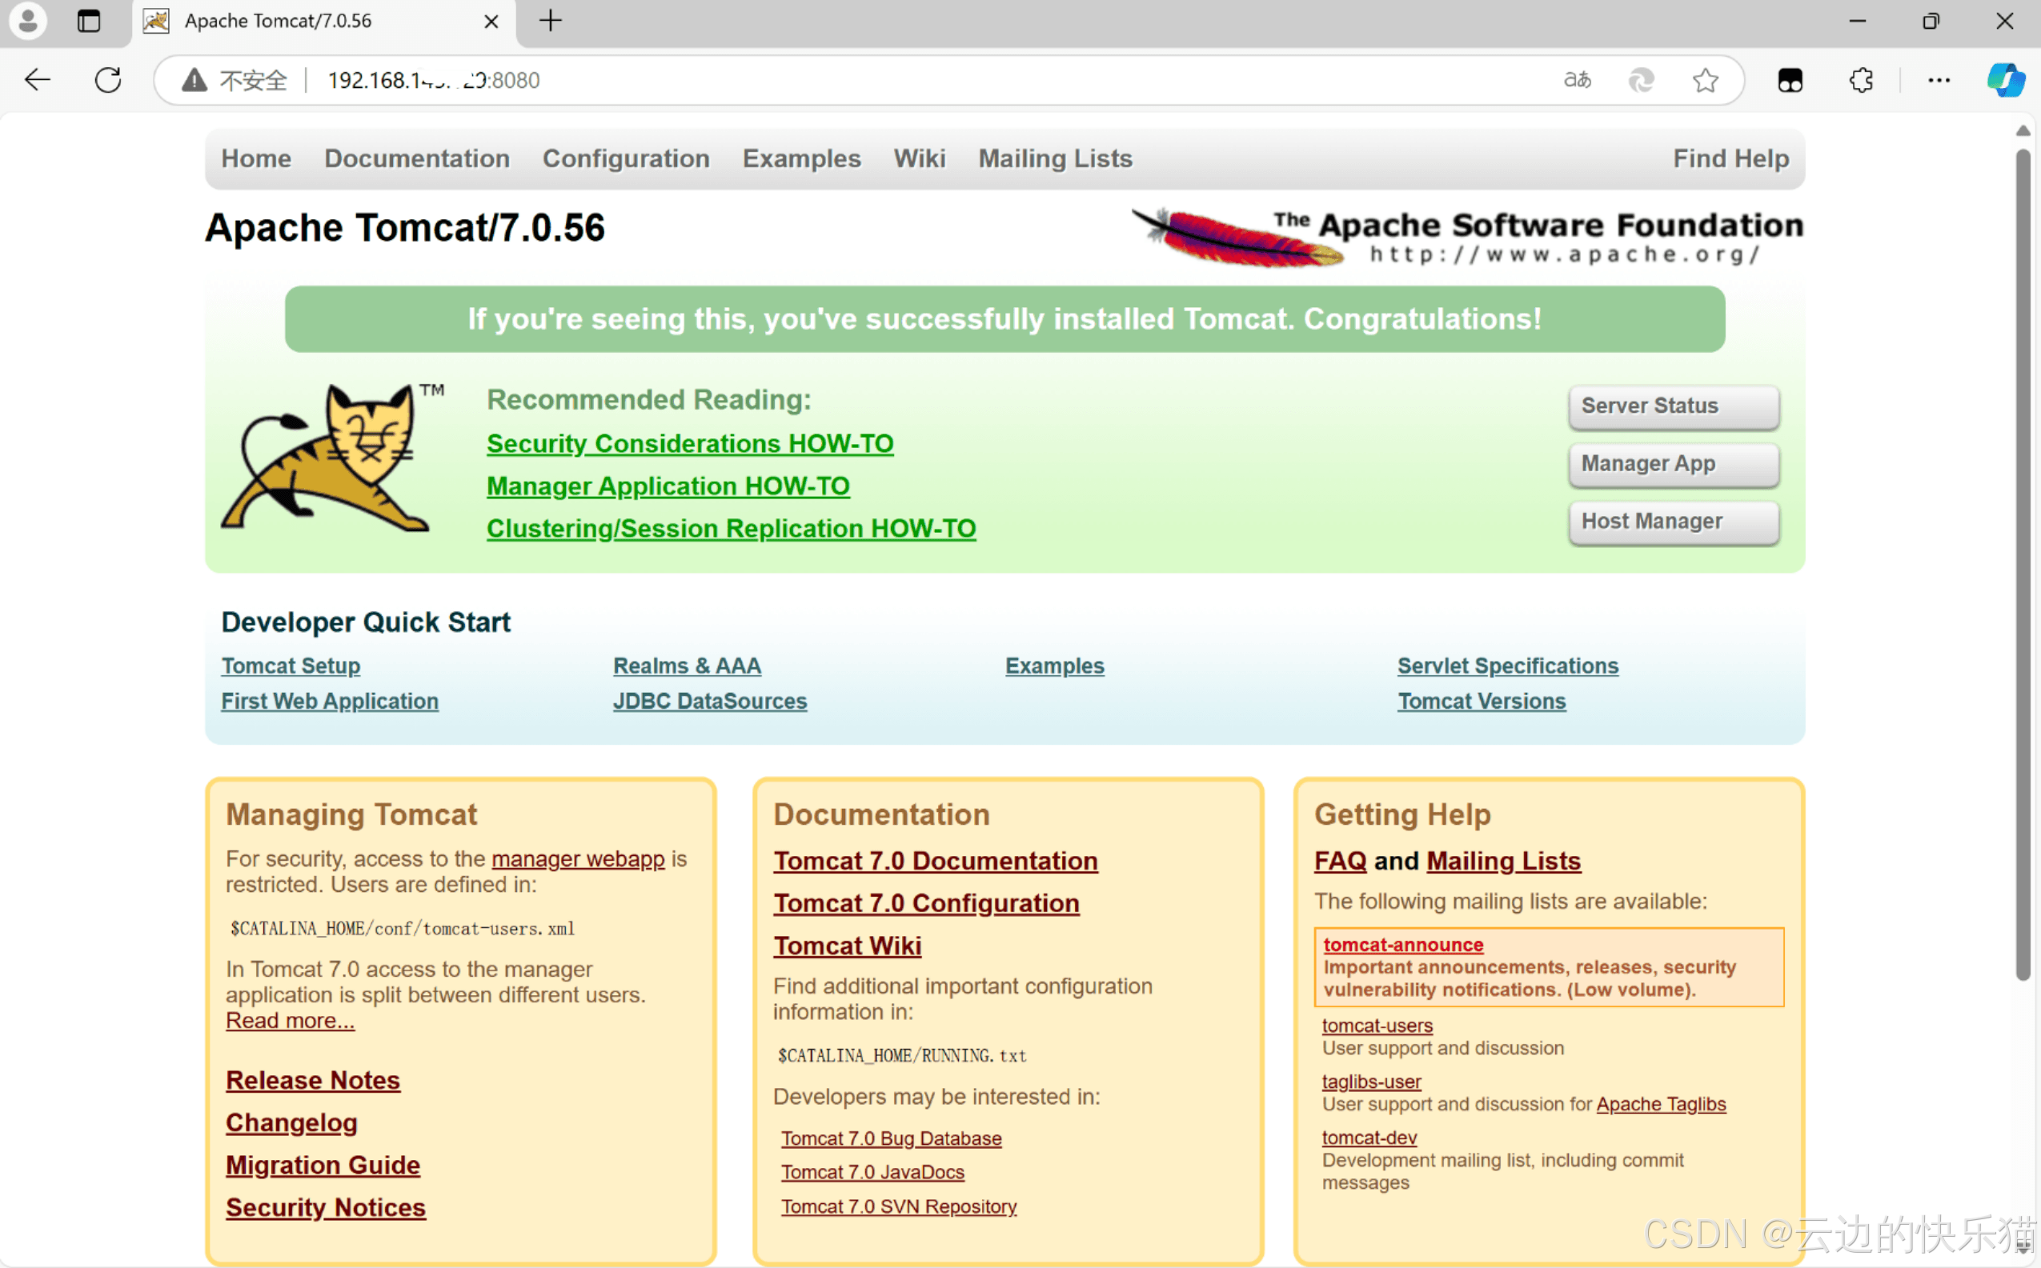Viewport: 2041px width, 1268px height.
Task: Add page to favorites with star icon
Action: coord(1706,81)
